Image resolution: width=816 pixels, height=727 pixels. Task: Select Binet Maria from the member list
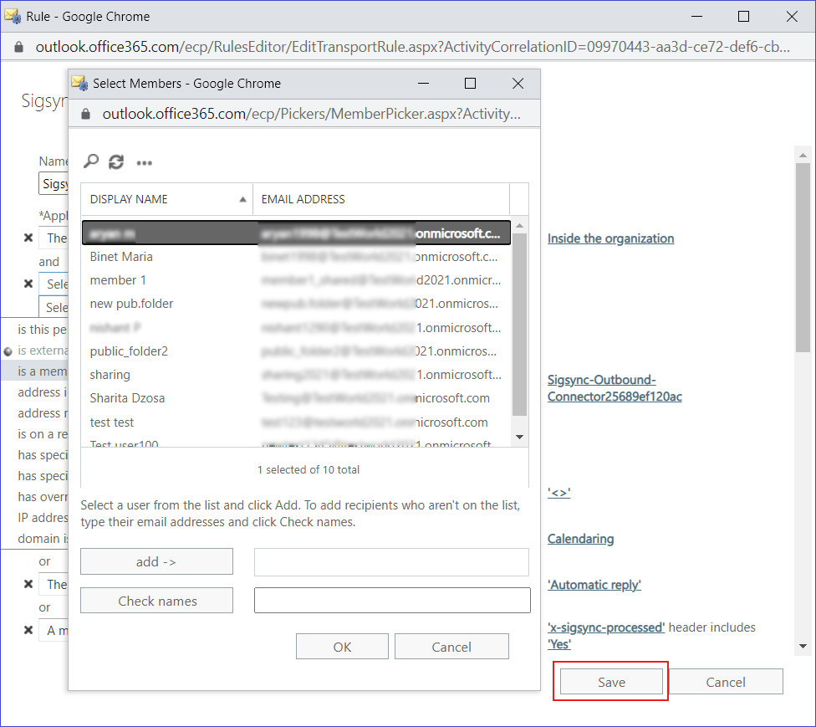(x=121, y=257)
